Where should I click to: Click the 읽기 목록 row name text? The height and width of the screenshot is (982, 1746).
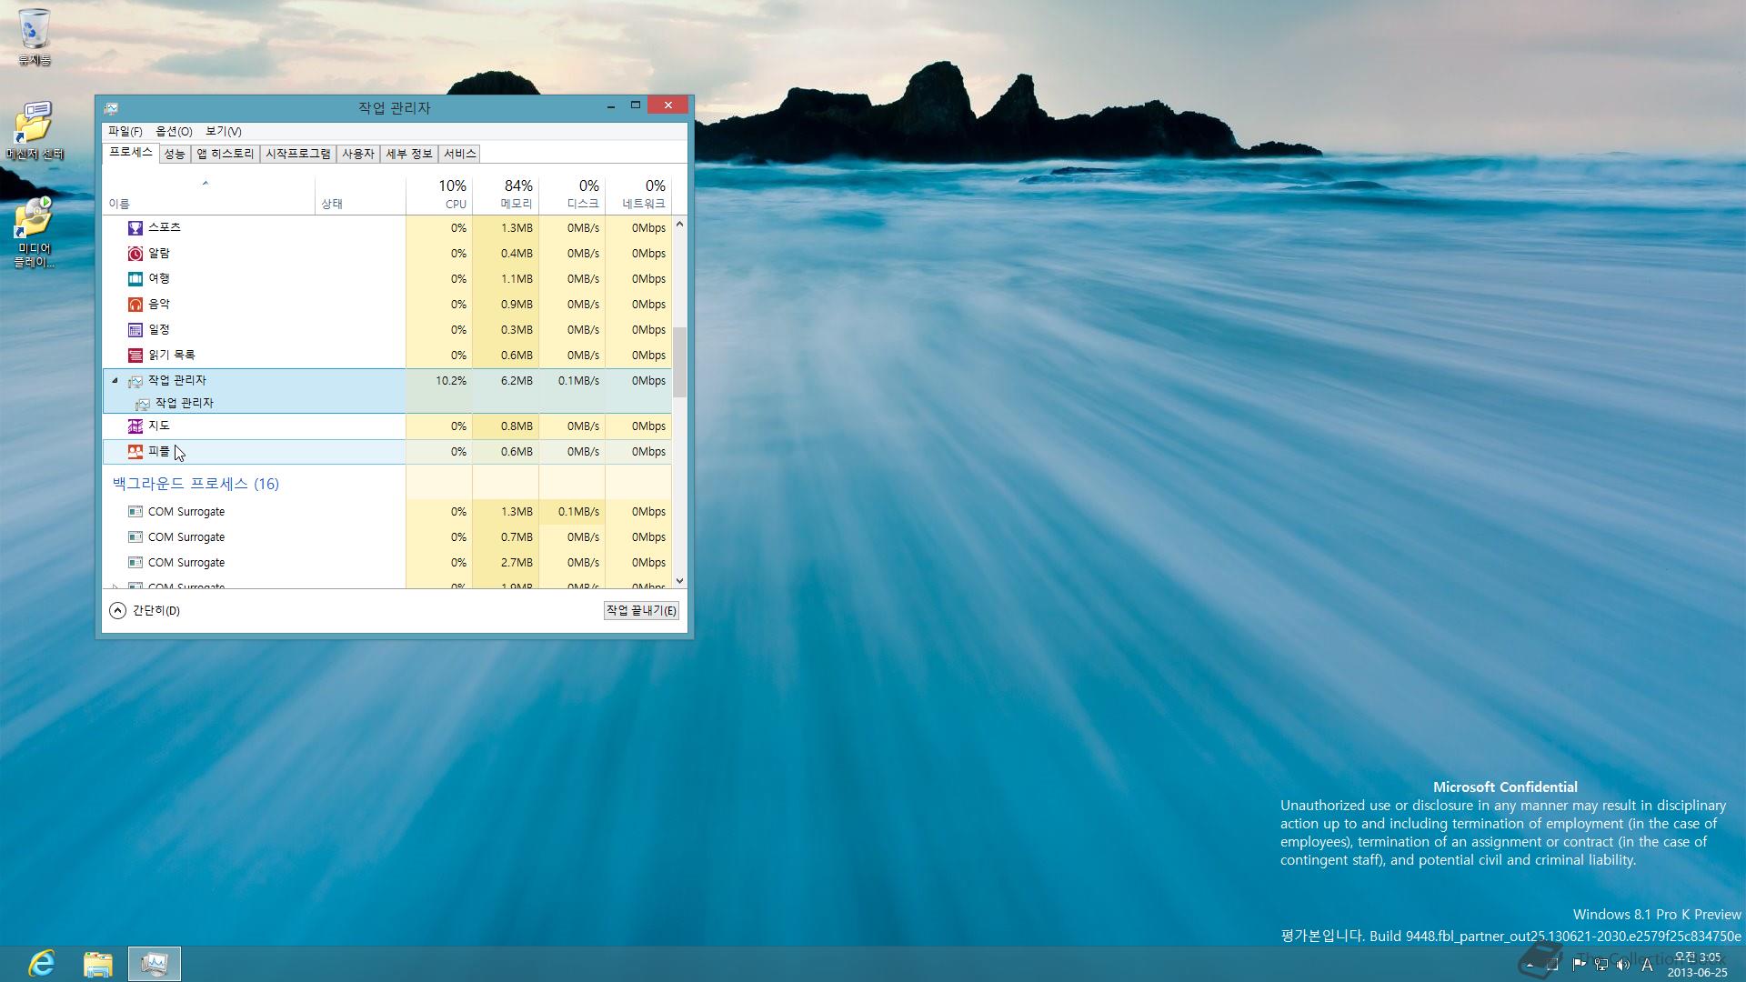tap(172, 355)
